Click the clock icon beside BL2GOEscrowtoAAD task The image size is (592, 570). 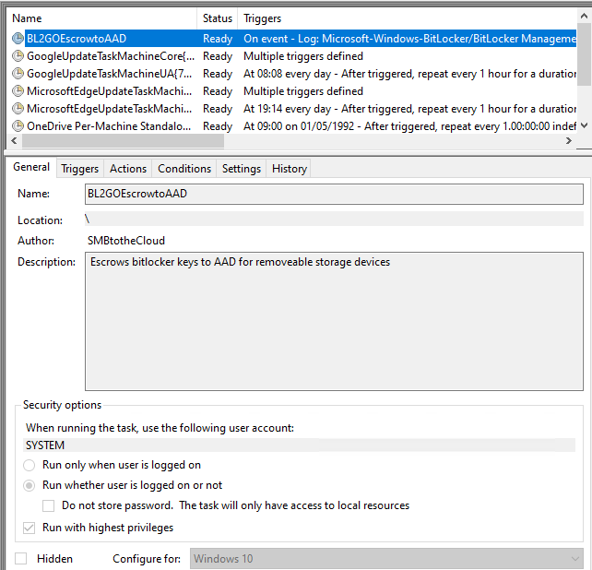pyautogui.click(x=18, y=39)
